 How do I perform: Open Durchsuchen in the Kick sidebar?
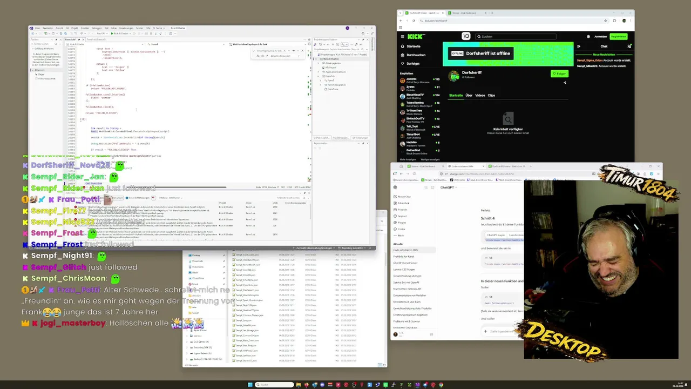point(416,55)
